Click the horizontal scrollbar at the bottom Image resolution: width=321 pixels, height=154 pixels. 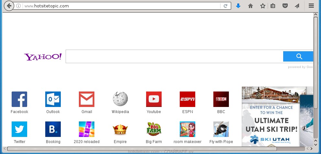tap(155, 149)
